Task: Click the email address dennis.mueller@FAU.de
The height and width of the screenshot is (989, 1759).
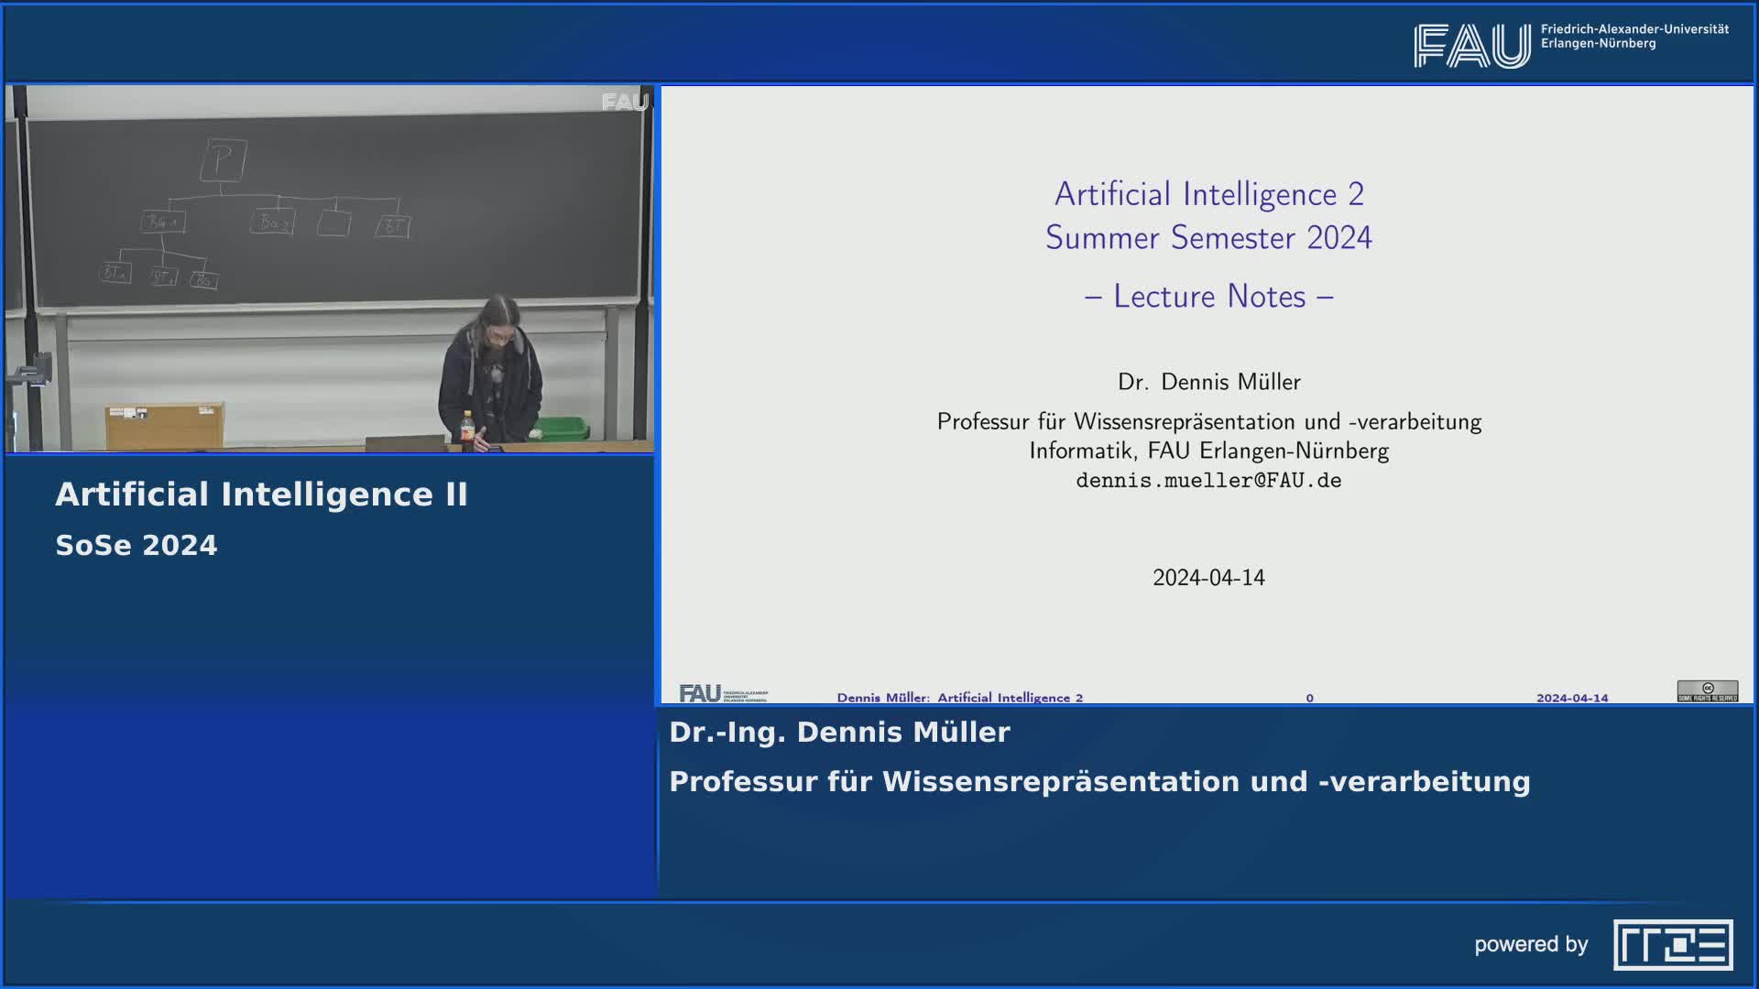Action: point(1208,479)
